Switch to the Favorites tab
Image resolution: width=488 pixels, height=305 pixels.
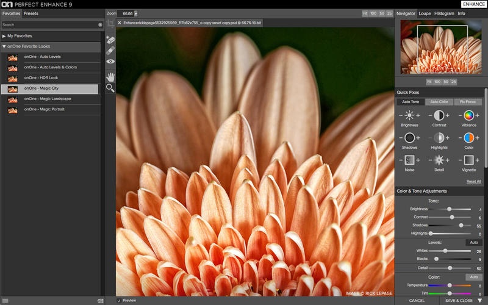pyautogui.click(x=11, y=13)
